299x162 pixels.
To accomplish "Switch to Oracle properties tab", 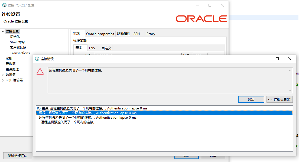I will tap(100, 34).
